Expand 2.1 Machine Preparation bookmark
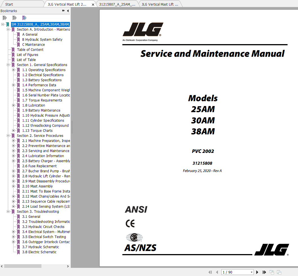Image resolution: width=298 pixels, height=276 pixels. click(x=13, y=141)
